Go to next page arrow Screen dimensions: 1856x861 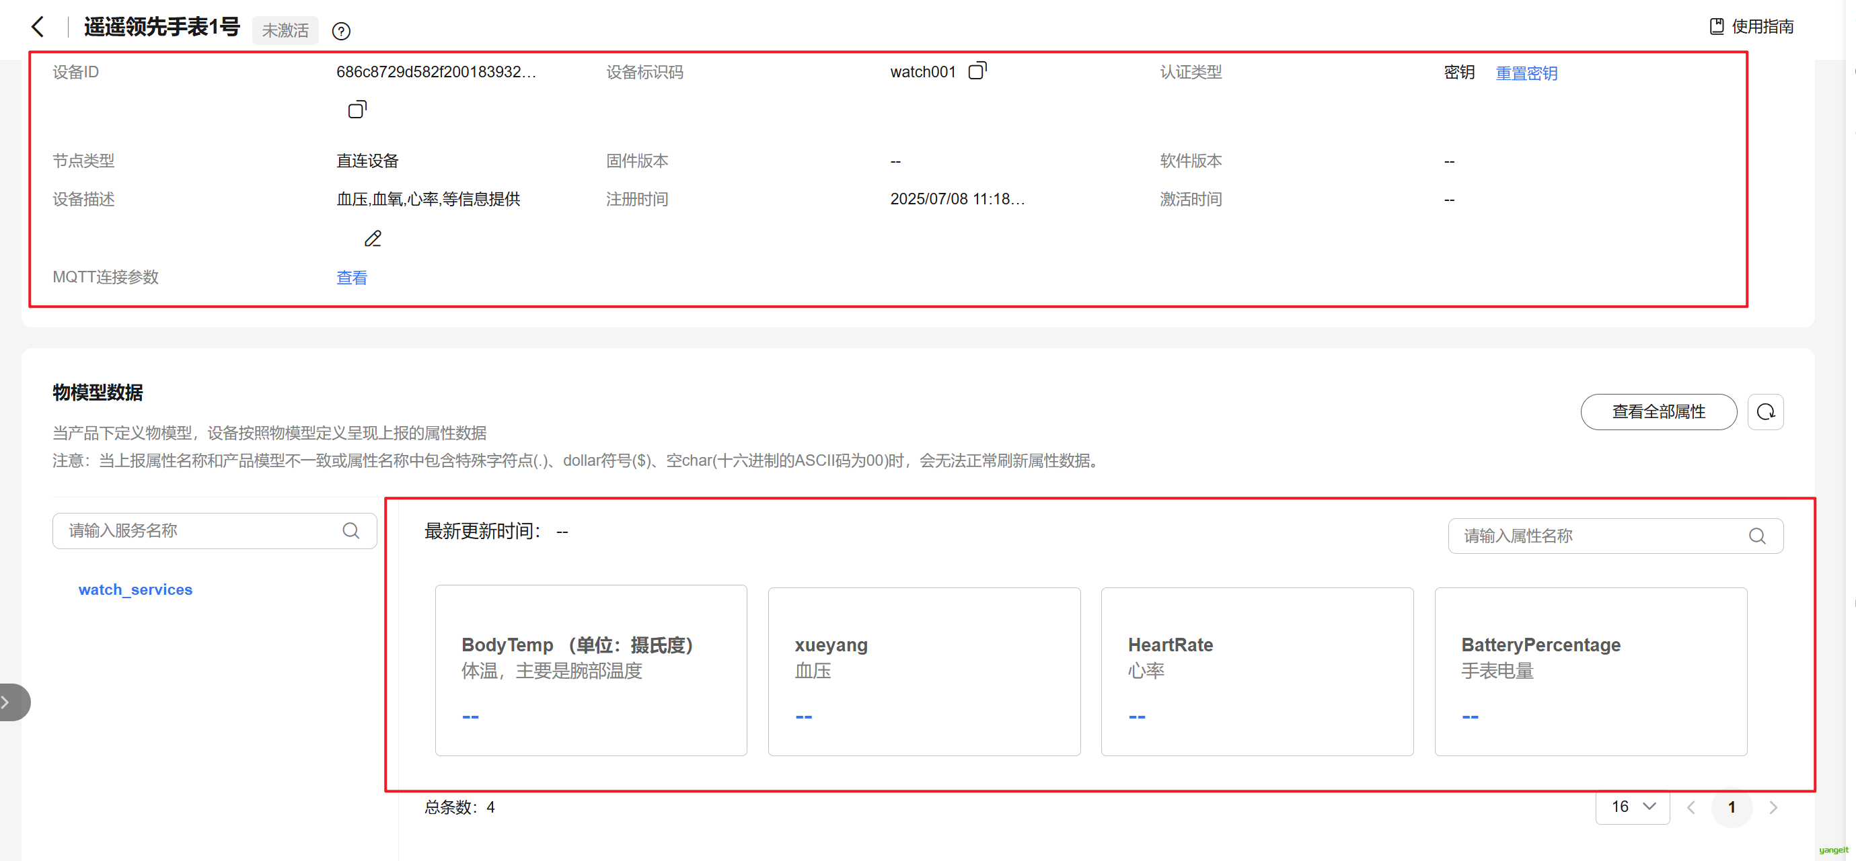[x=1773, y=807]
